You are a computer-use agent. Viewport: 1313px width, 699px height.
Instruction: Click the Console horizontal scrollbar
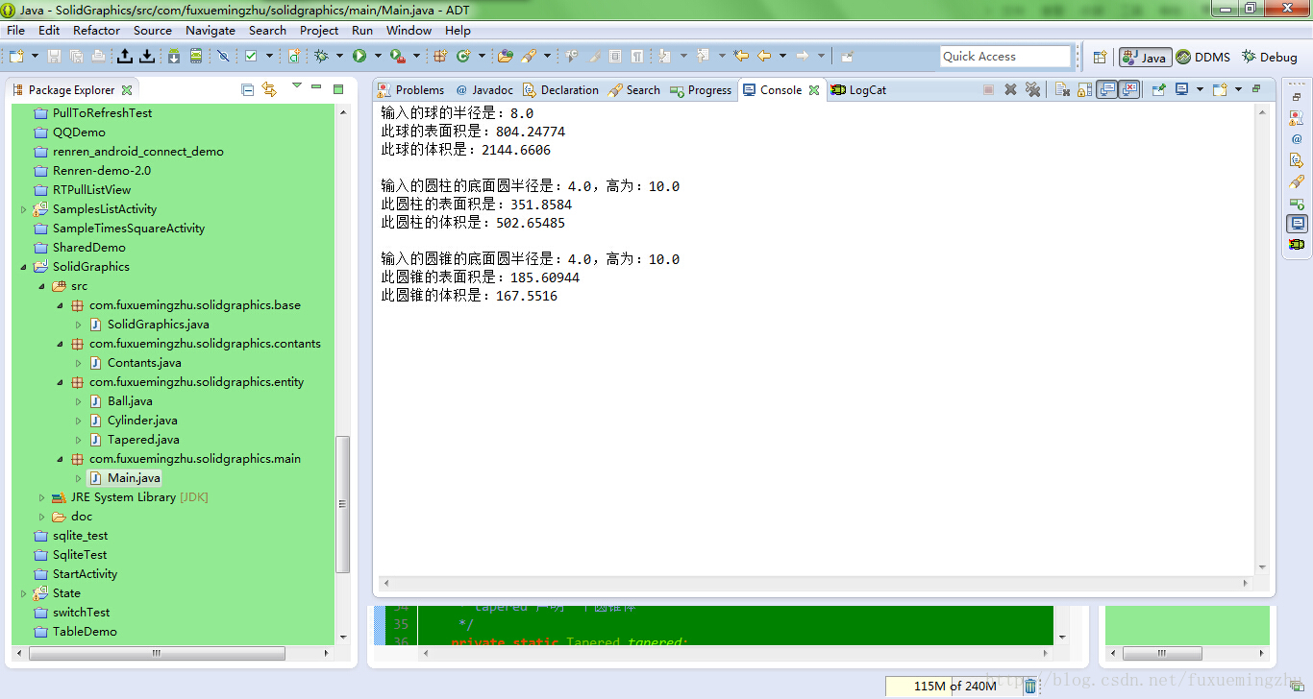click(x=814, y=583)
